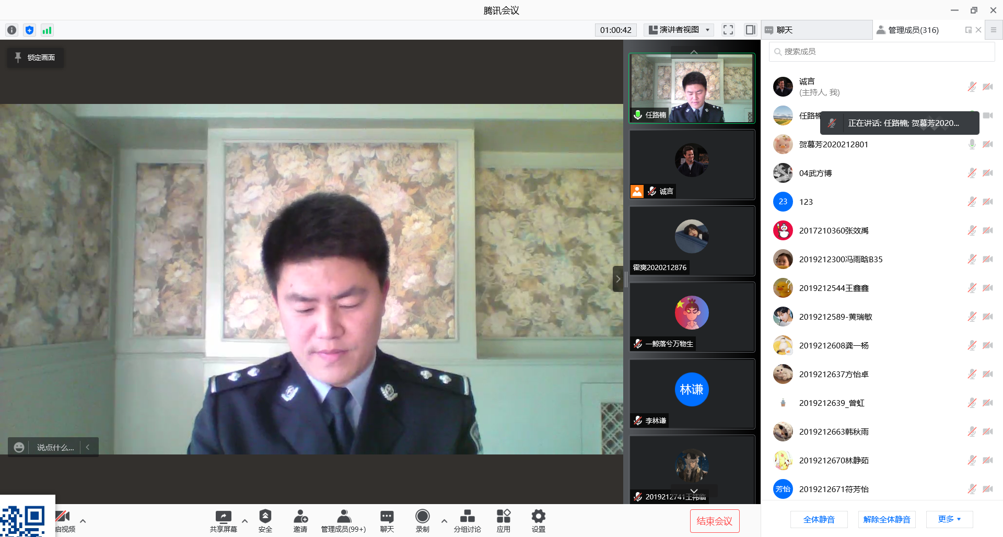Toggle microphone for 贺慕芳2020212801
The height and width of the screenshot is (537, 1003).
972,144
